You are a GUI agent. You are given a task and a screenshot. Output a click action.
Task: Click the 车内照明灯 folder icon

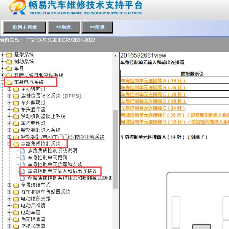point(16,124)
